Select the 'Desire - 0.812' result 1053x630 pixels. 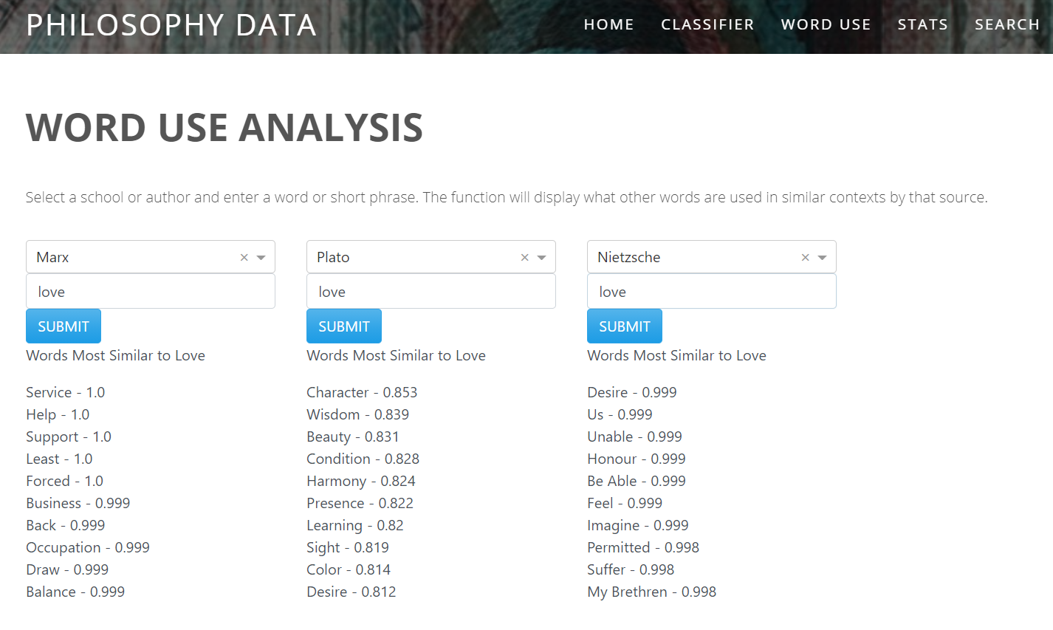(x=351, y=592)
